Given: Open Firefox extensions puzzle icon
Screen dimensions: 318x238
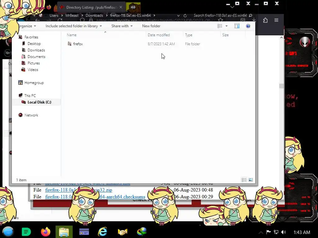Looking at the screenshot, I should click(x=265, y=20).
